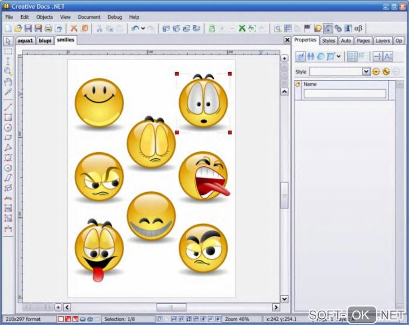Open the alpha-beta glyphs icon
Screen dimensions: 409x325
(358, 29)
